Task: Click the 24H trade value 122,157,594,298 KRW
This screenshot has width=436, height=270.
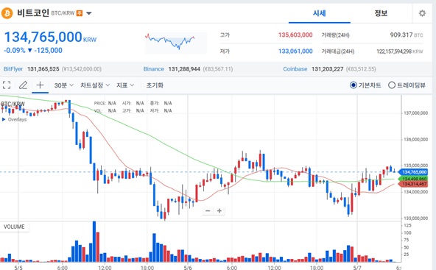Action: [x=400, y=51]
